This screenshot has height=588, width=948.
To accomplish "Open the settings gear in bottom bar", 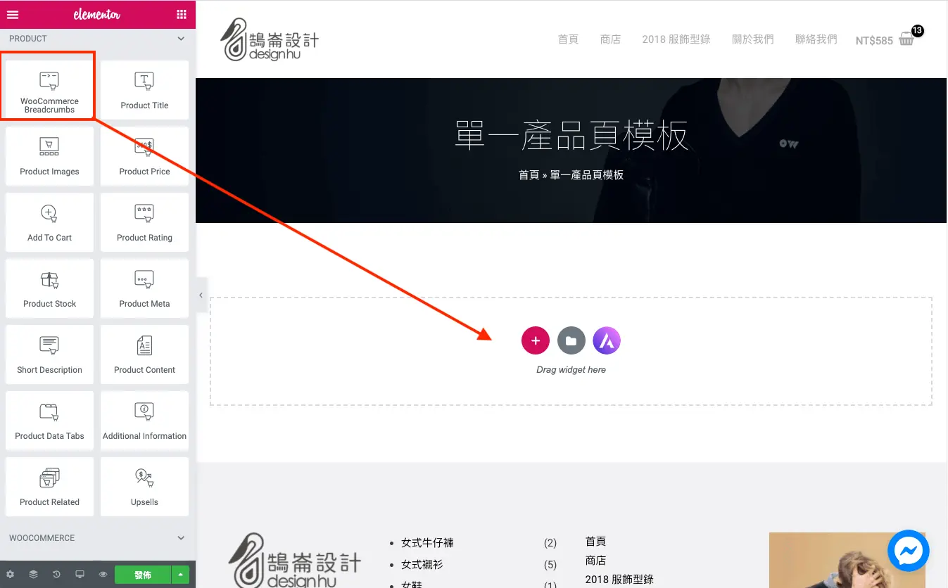I will coord(10,574).
